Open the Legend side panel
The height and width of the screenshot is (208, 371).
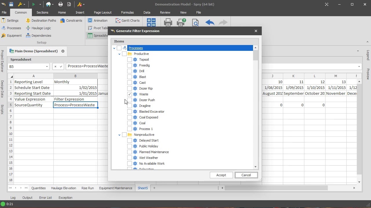pos(368,55)
